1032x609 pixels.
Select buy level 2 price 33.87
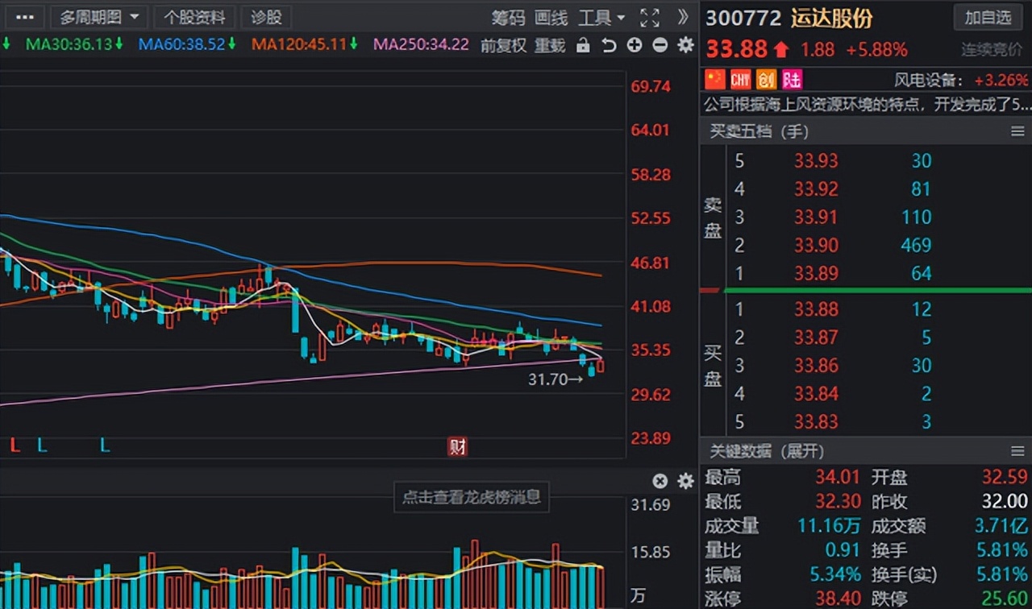[816, 338]
